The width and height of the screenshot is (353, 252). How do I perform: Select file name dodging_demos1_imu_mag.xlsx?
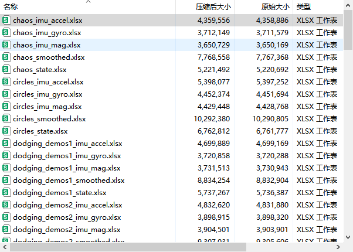(x=67, y=168)
